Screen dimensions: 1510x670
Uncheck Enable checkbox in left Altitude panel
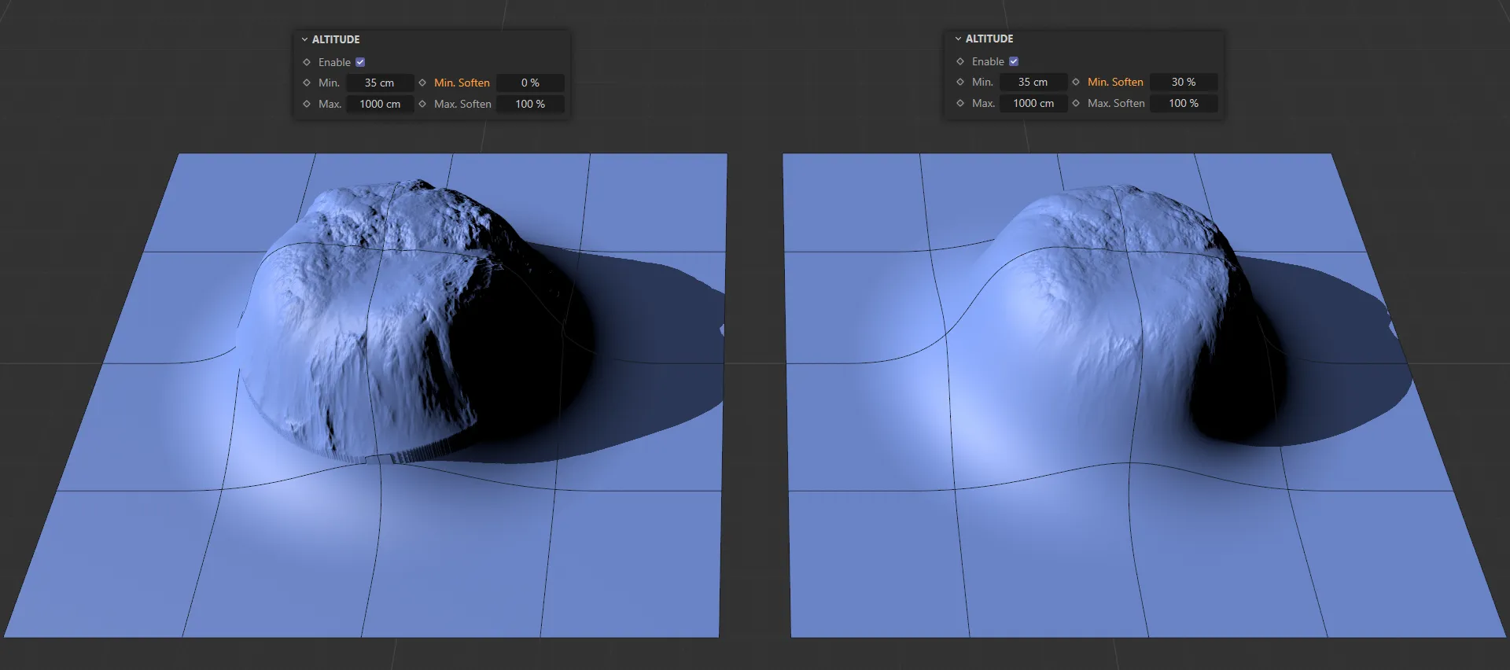click(x=360, y=62)
